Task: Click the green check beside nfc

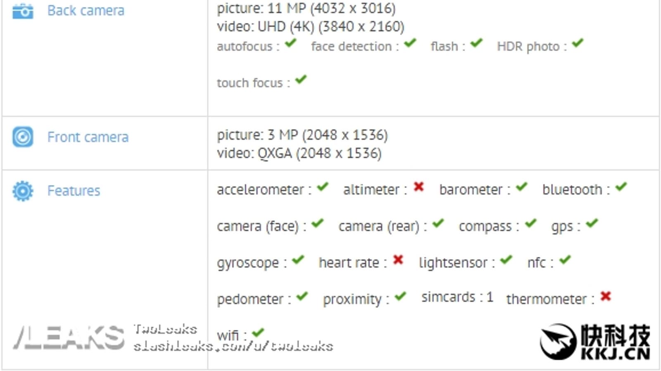Action: 565,260
